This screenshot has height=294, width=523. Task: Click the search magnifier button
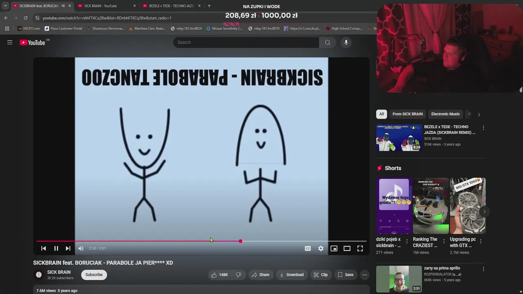(x=328, y=42)
